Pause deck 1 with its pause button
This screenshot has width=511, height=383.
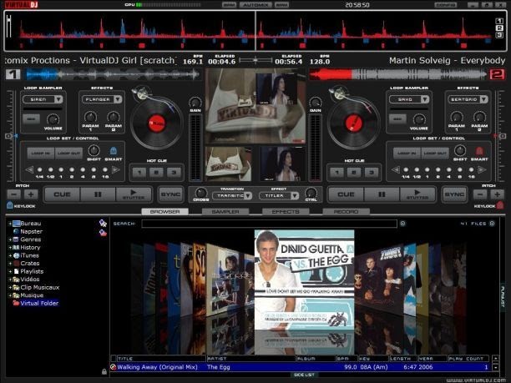pos(98,194)
